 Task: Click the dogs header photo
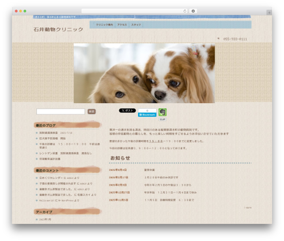point(144,73)
